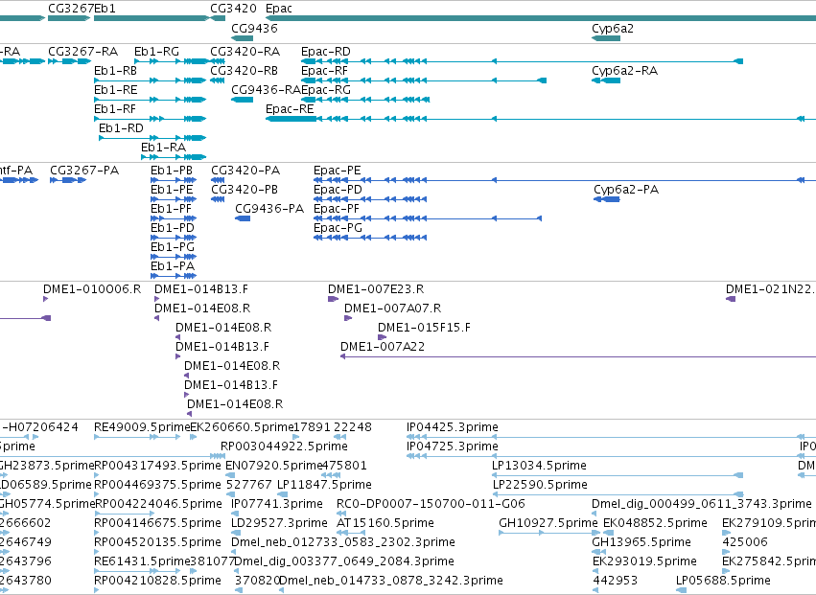Select the Eb1-RE transcript label
This screenshot has width=816, height=595.
pos(115,90)
